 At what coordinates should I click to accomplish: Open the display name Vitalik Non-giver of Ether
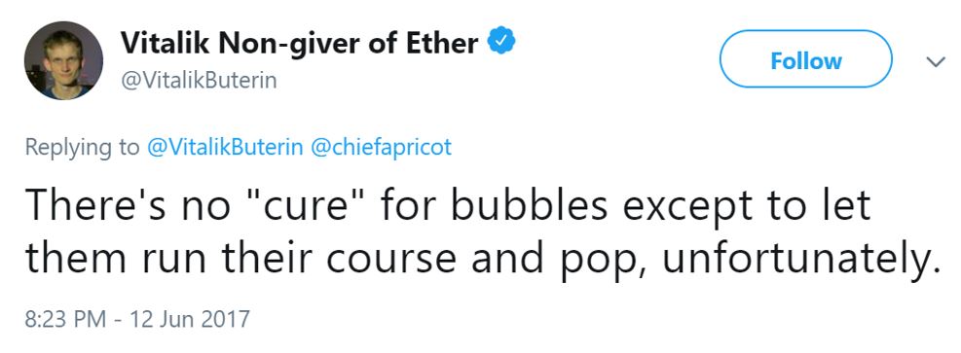pyautogui.click(x=299, y=42)
